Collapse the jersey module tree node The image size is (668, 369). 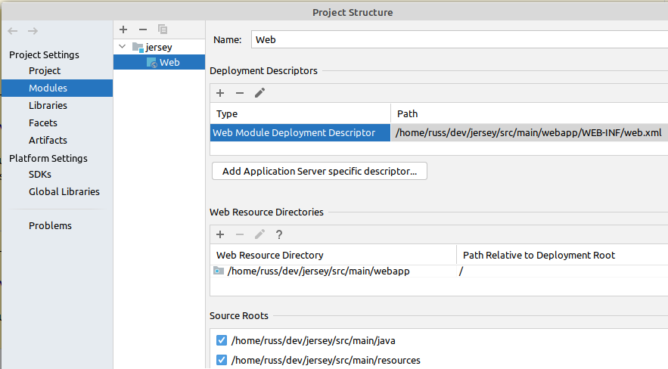point(123,47)
